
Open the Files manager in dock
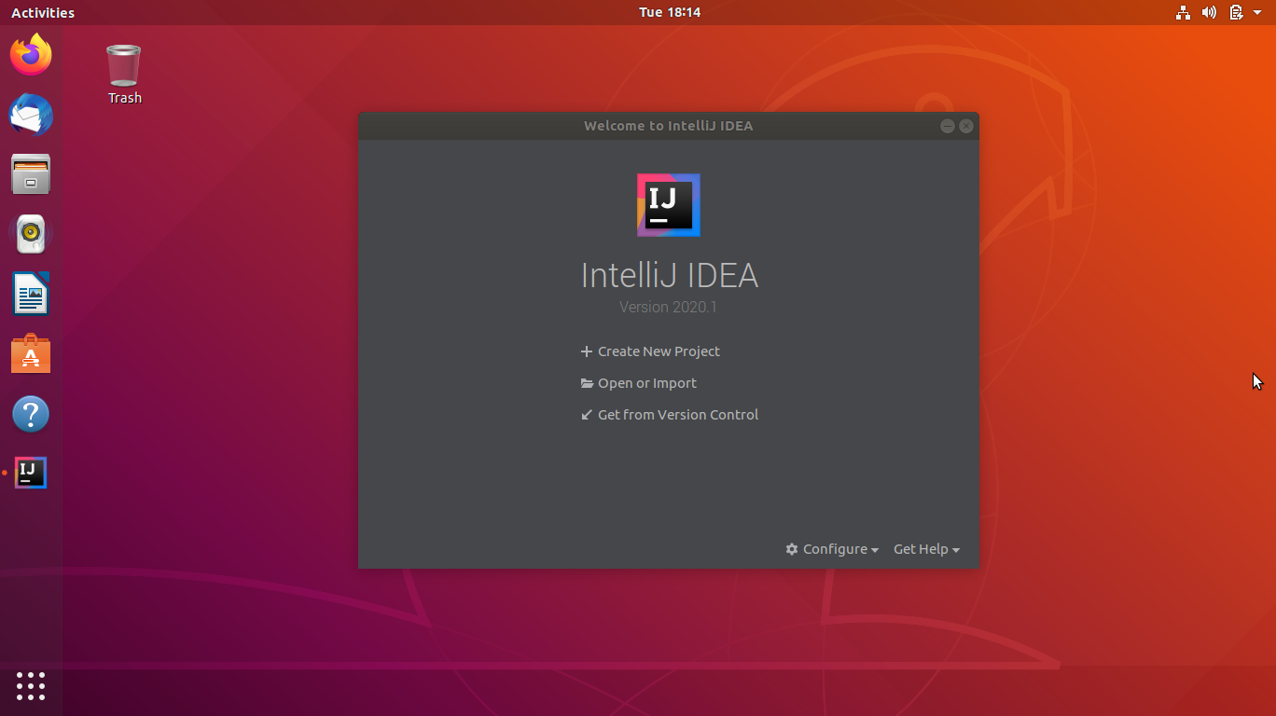click(x=31, y=174)
